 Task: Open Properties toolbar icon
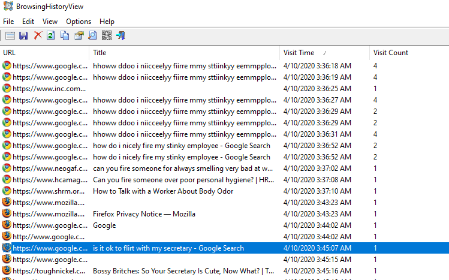[x=79, y=35]
